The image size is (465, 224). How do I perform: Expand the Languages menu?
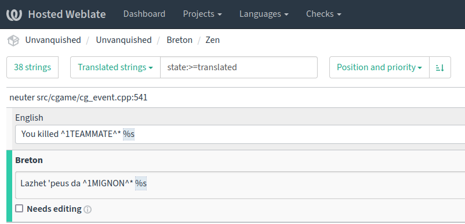tap(264, 14)
